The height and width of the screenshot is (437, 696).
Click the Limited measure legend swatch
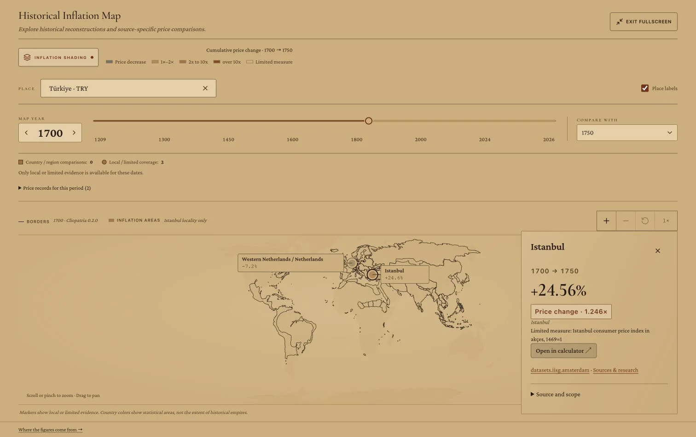(x=249, y=62)
